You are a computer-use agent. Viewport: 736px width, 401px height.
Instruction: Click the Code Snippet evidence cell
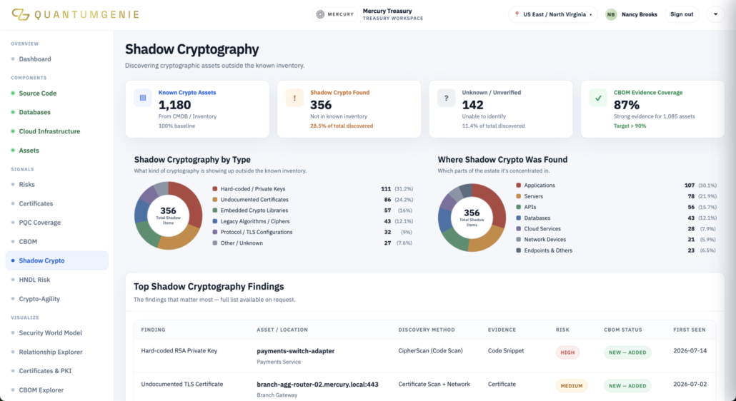(506, 351)
